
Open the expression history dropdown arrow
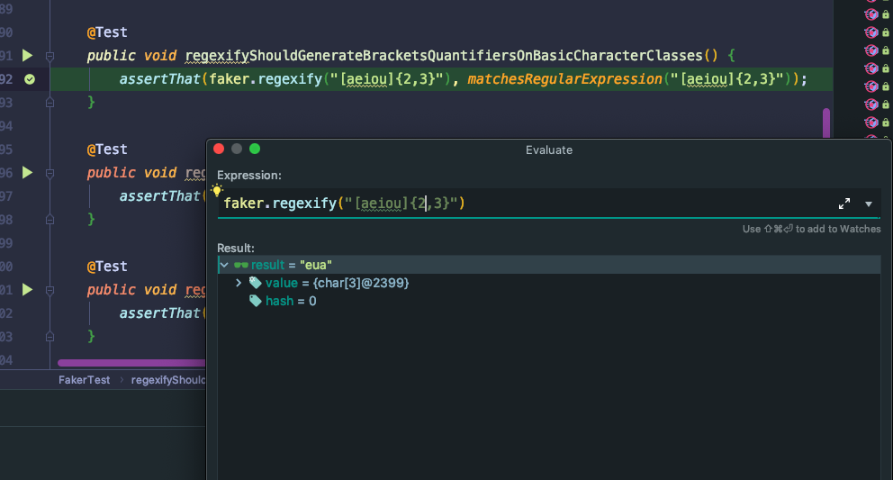[869, 204]
